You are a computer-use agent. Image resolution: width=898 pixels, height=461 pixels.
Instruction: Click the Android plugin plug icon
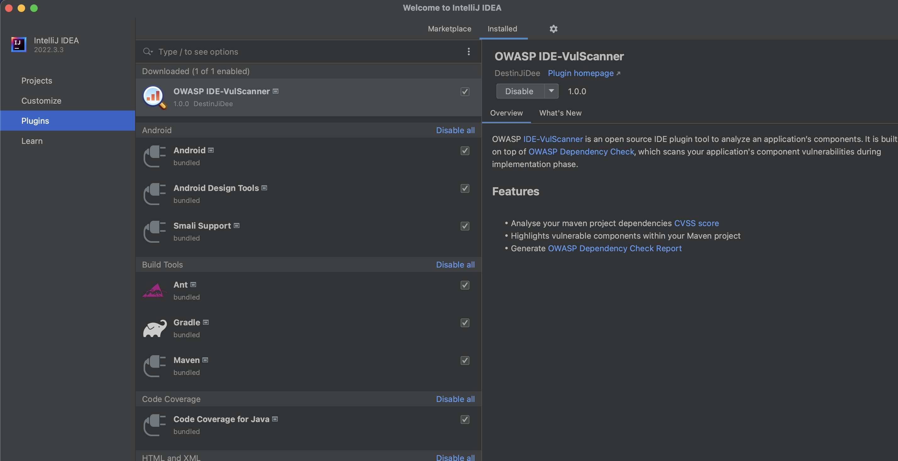click(x=154, y=156)
